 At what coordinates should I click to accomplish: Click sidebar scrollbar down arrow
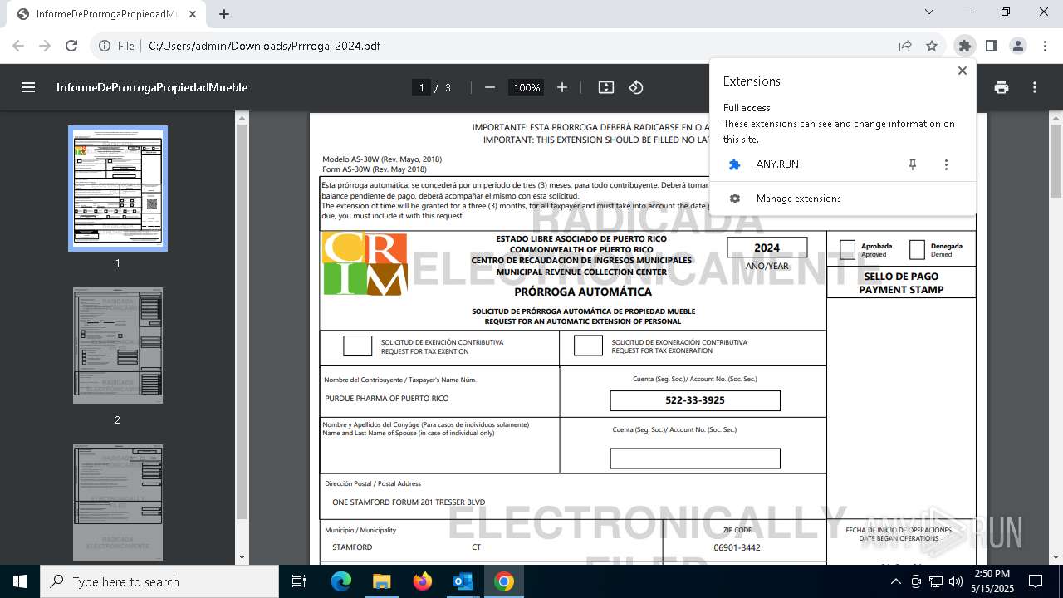click(x=242, y=557)
